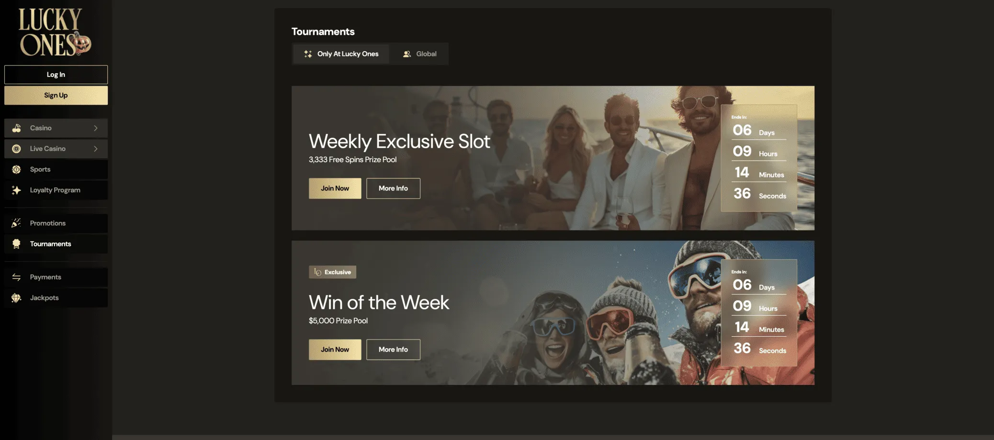Screen dimensions: 994x440
Task: Expand the Casino submenu chevron
Action: pos(96,128)
